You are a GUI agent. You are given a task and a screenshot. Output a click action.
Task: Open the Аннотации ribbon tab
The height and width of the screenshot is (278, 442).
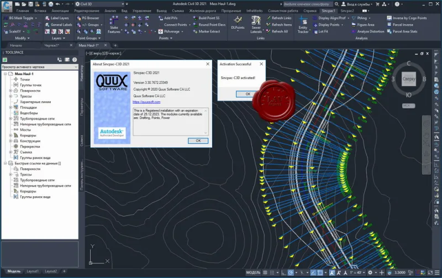click(x=60, y=11)
